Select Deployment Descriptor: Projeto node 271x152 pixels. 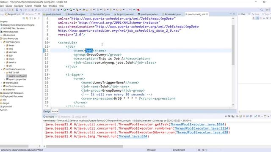(19, 25)
